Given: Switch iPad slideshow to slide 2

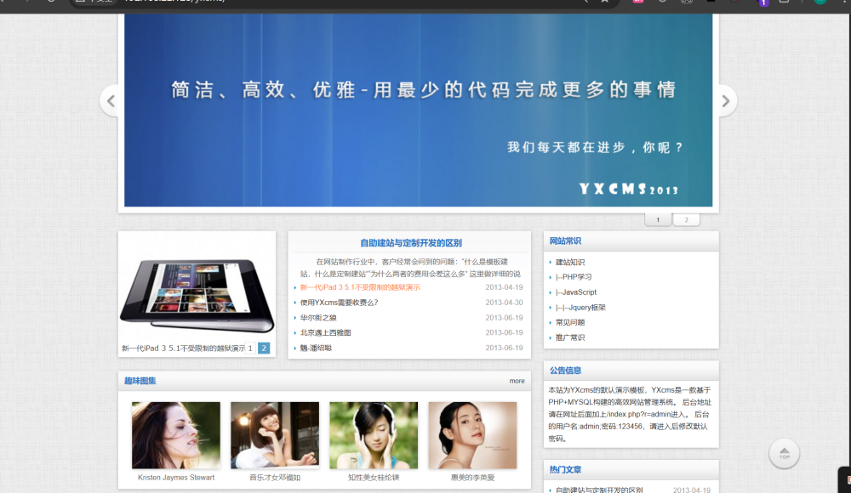Looking at the screenshot, I should 264,348.
